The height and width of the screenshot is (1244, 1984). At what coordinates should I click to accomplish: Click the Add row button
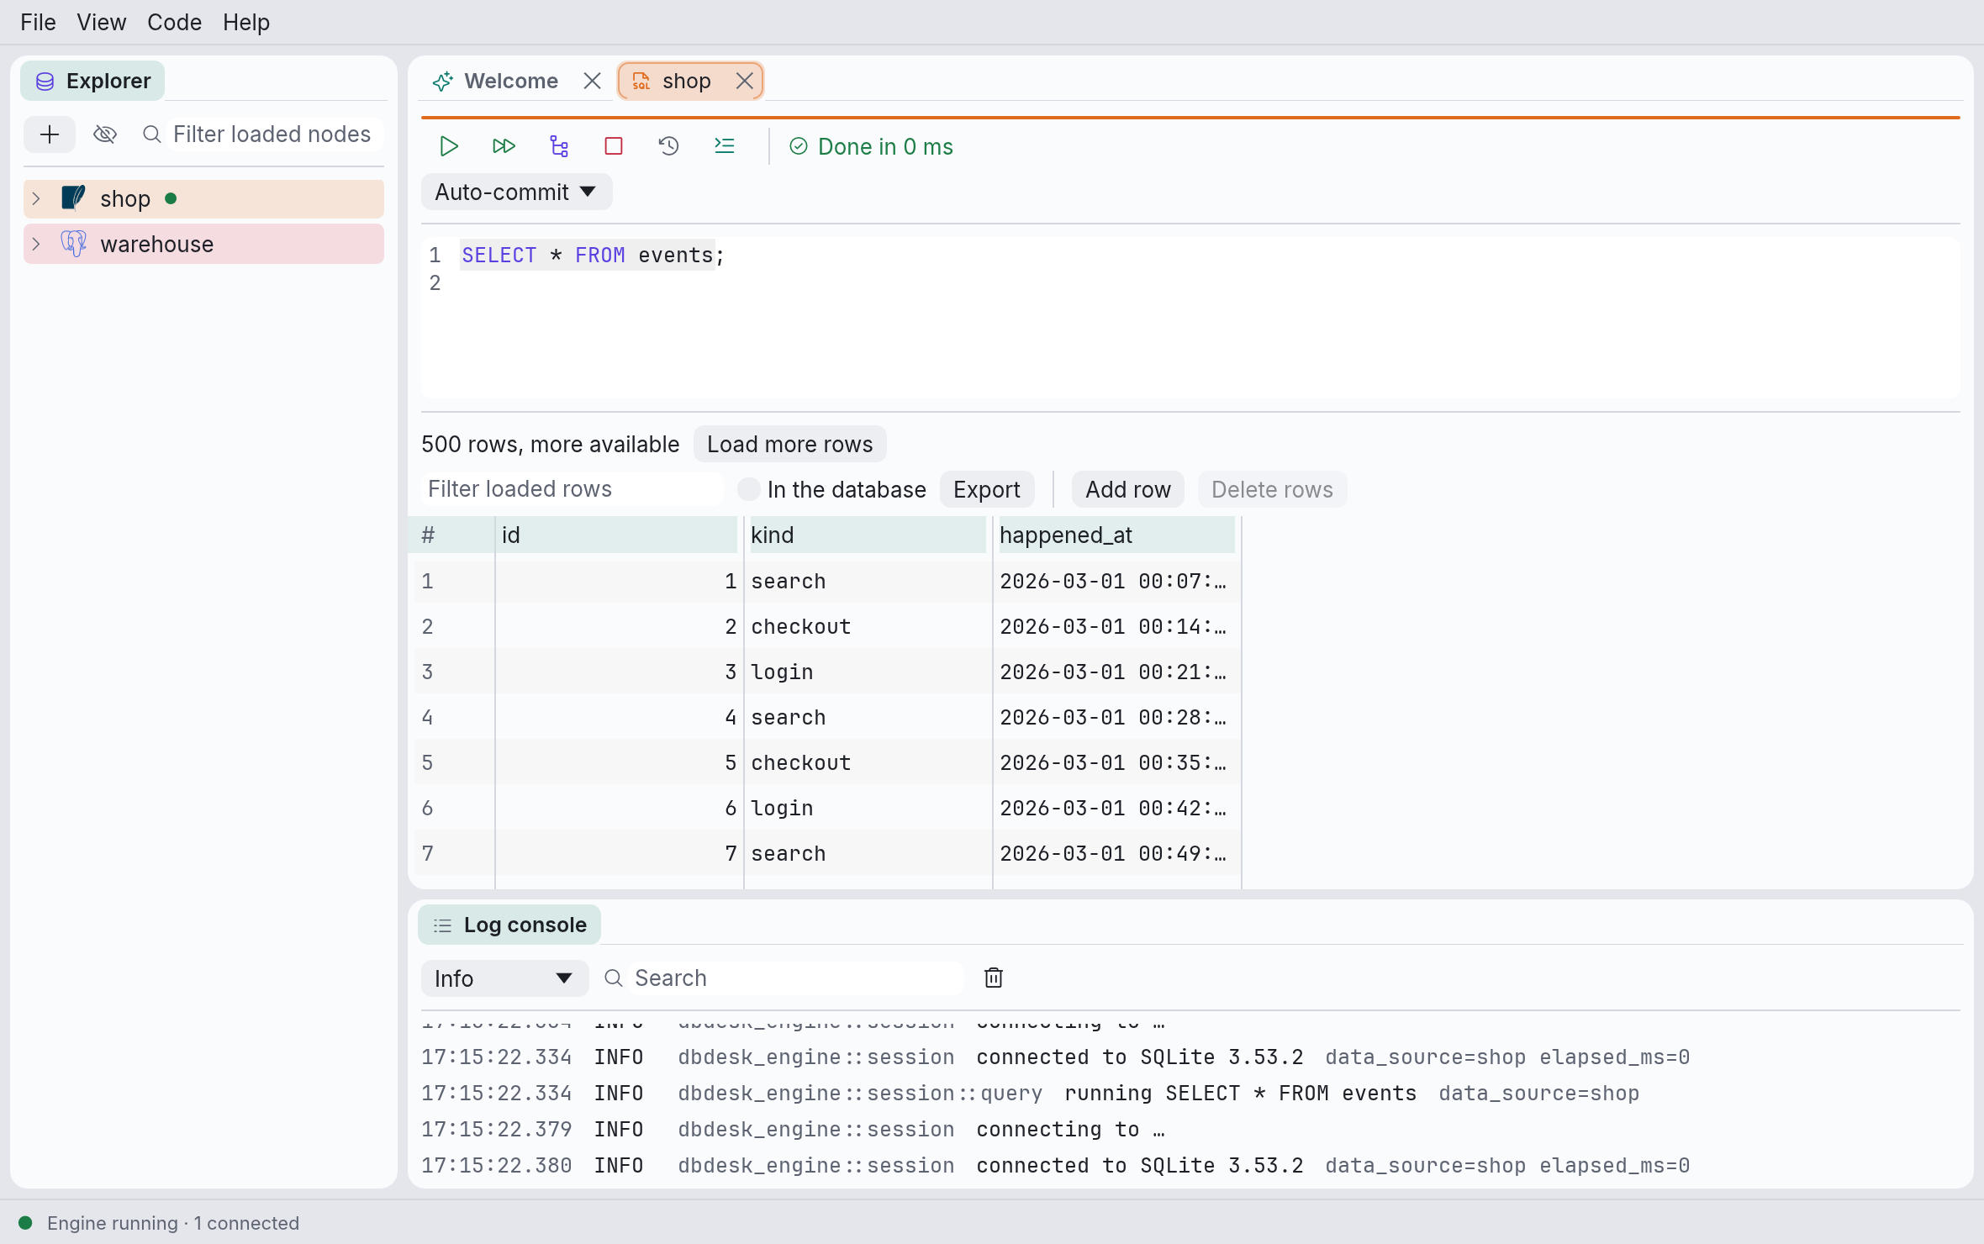pos(1127,489)
